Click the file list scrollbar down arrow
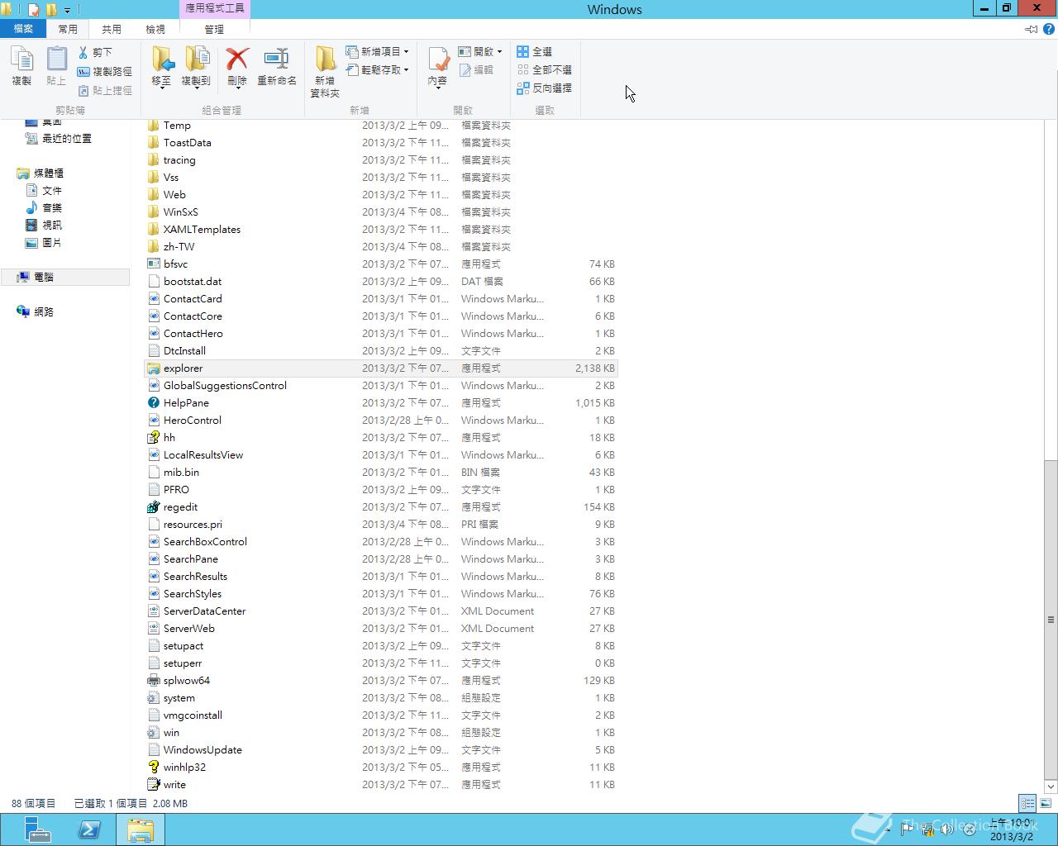This screenshot has height=846, width=1058. point(1051,787)
